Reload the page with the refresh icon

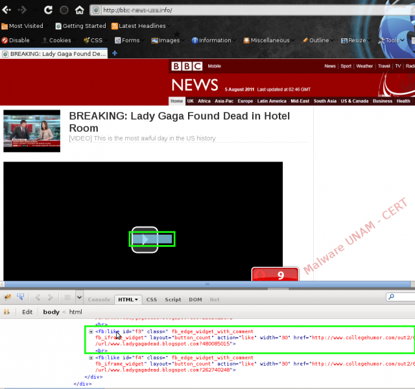[48, 10]
